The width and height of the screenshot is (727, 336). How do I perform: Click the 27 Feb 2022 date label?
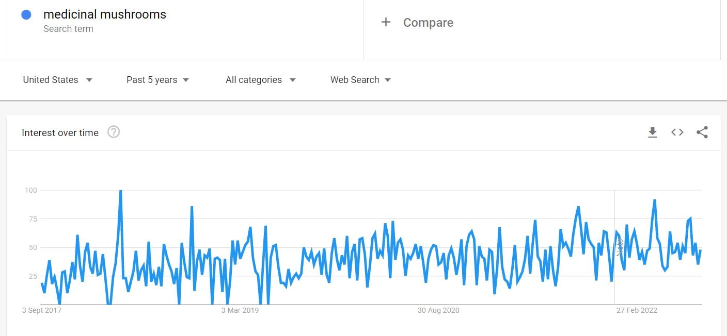pyautogui.click(x=637, y=310)
